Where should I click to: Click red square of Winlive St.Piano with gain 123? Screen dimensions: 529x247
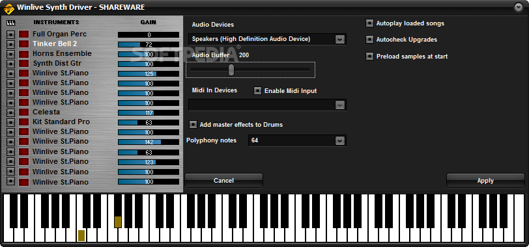click(23, 162)
